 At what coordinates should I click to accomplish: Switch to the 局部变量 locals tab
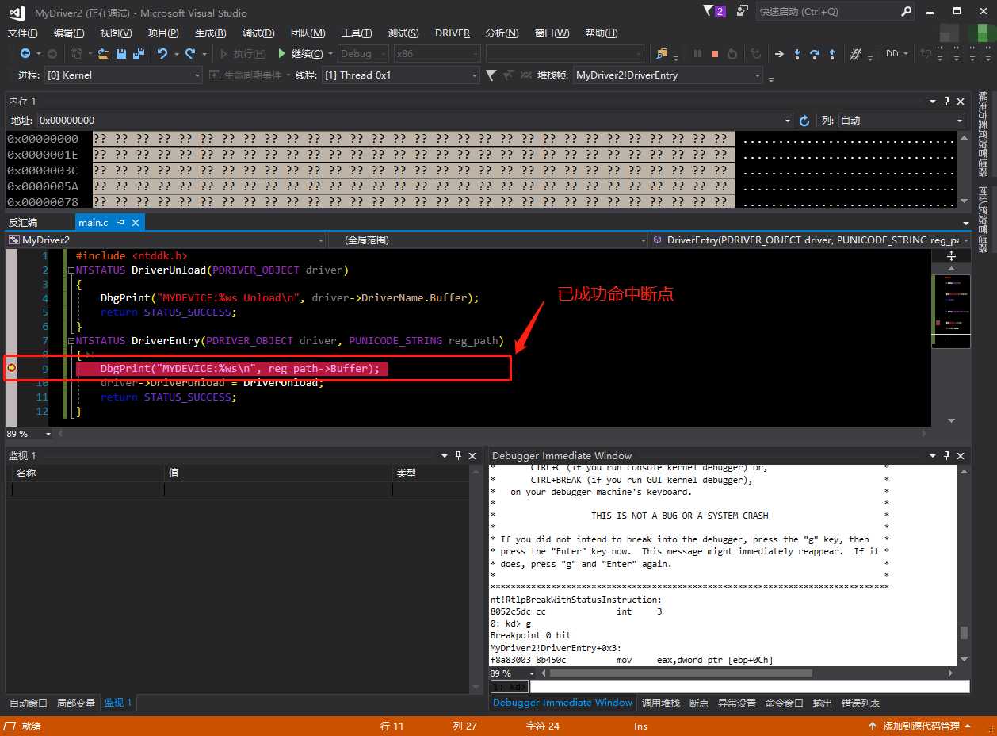[76, 703]
